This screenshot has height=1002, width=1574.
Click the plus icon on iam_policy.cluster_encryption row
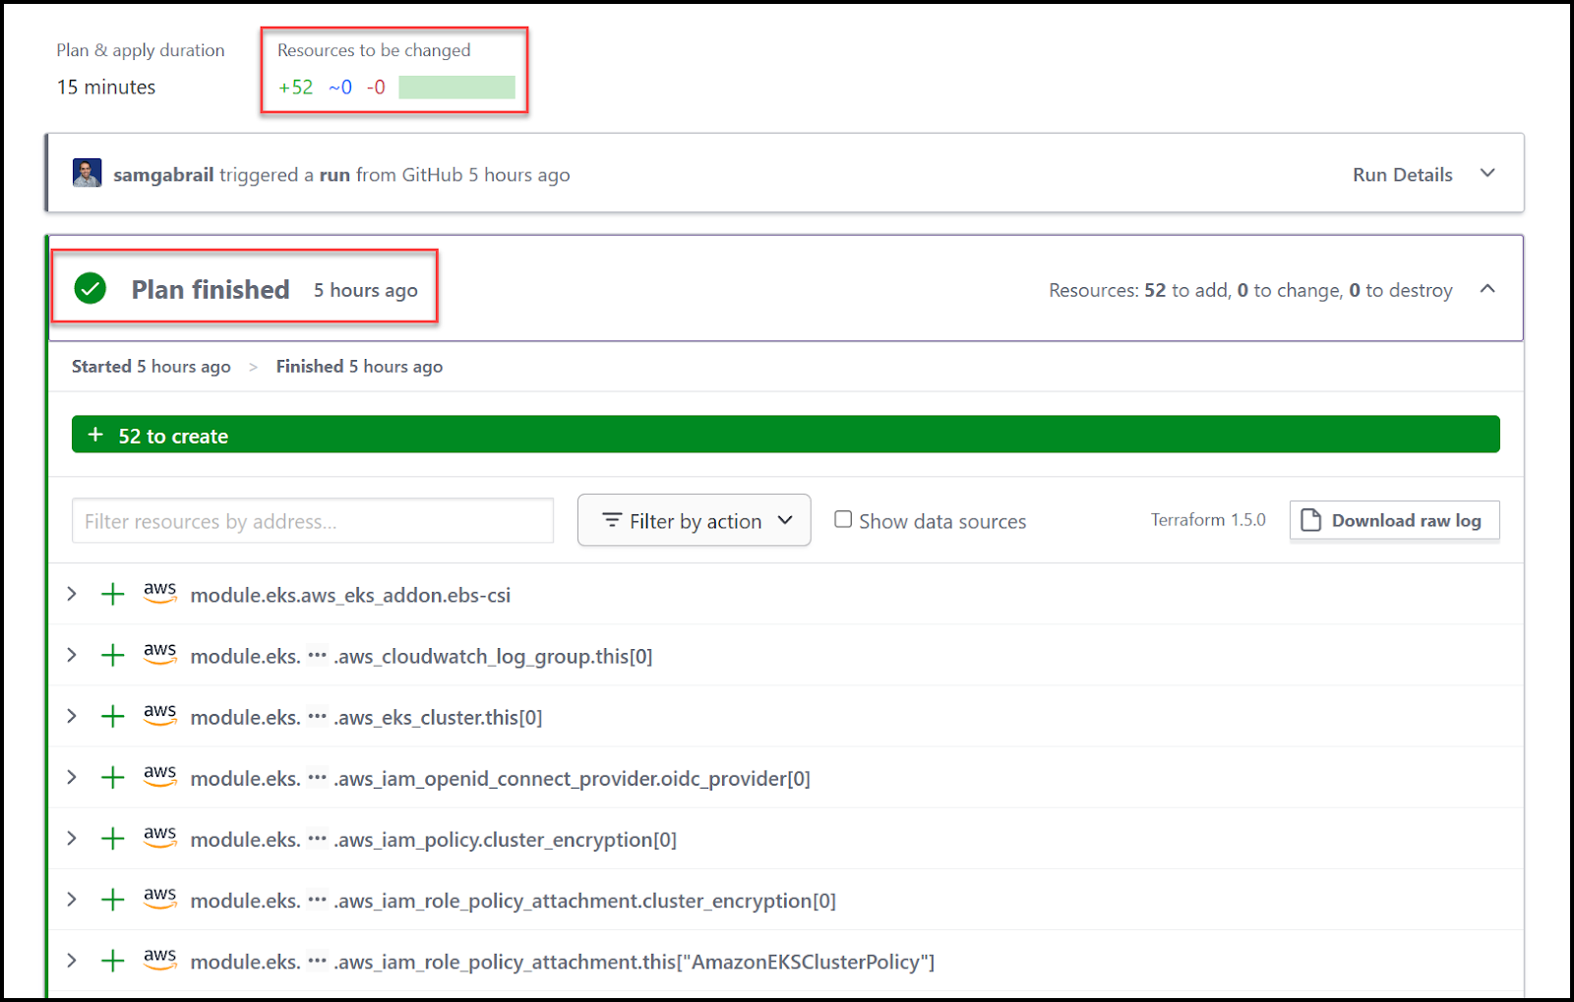tap(113, 838)
